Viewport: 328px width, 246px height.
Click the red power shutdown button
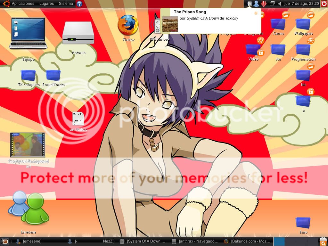tap(324, 4)
